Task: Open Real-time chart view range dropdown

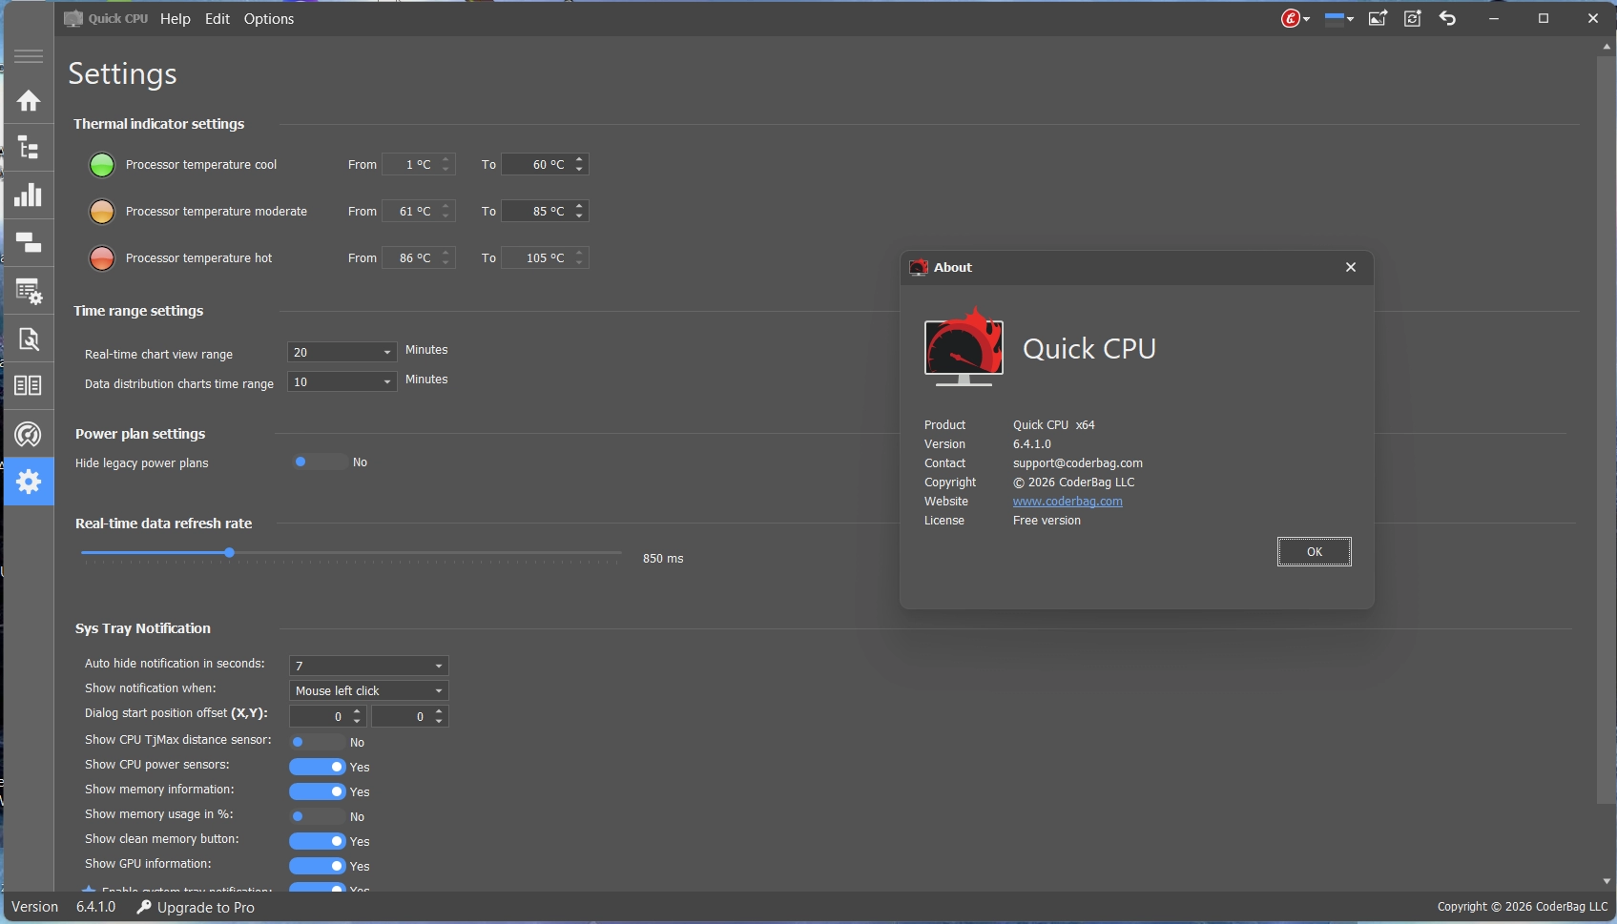Action: (342, 353)
